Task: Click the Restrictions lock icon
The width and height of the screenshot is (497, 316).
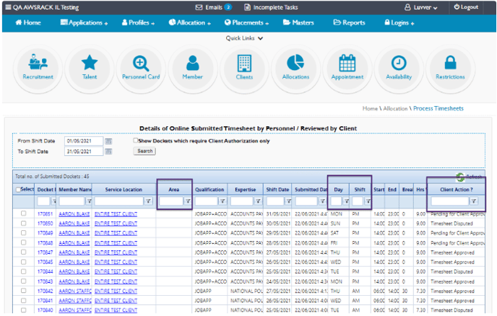Action: tap(450, 62)
